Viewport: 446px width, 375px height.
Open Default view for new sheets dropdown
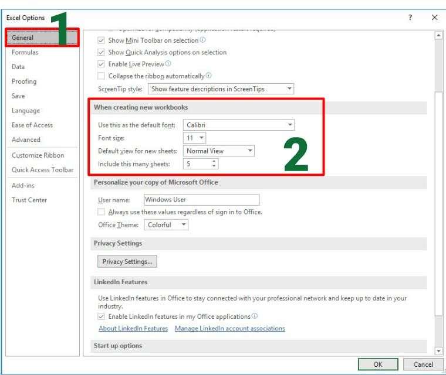tap(219, 151)
